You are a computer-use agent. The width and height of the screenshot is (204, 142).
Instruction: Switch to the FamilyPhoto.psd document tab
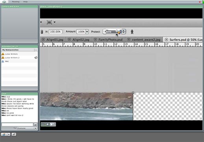110,40
